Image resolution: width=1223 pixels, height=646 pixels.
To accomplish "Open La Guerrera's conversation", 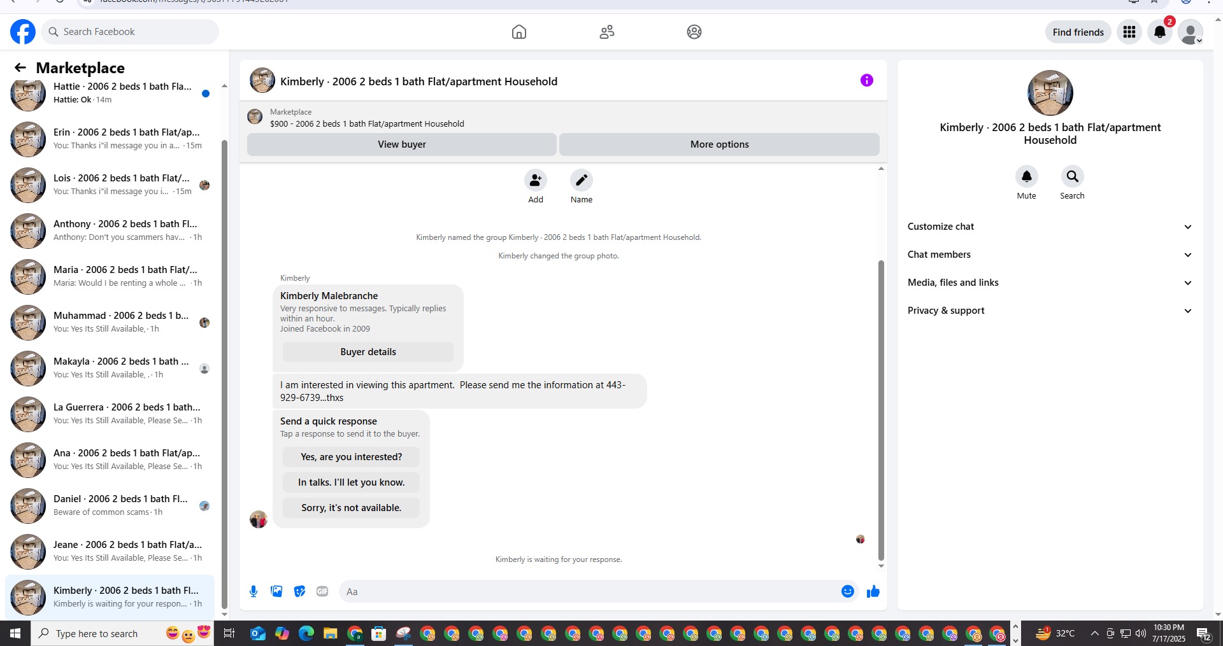I will [110, 414].
